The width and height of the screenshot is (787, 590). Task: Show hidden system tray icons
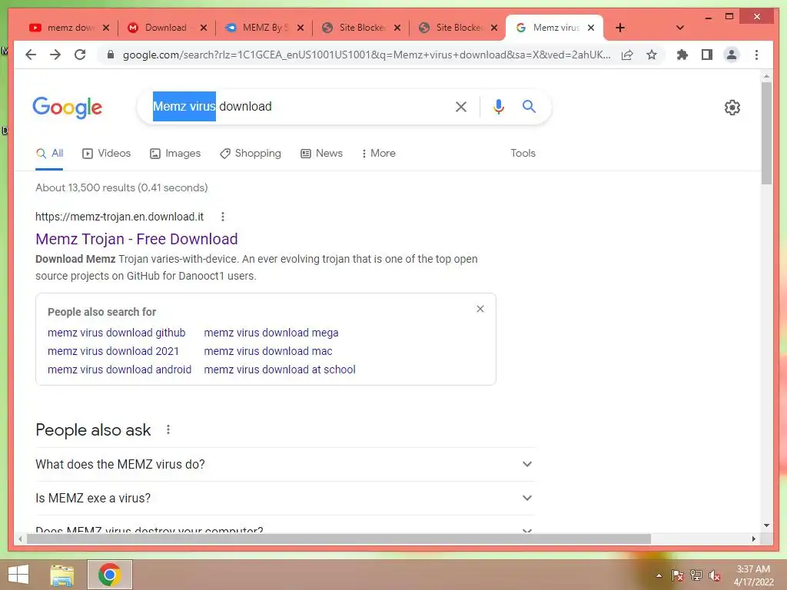(x=659, y=575)
